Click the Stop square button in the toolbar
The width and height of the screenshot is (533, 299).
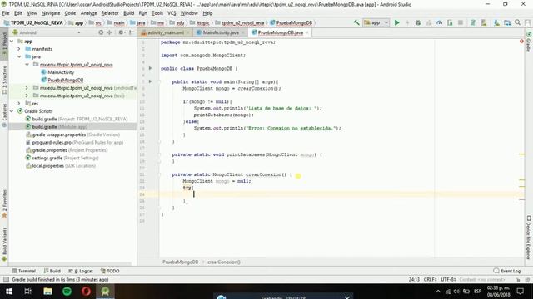[x=461, y=22]
